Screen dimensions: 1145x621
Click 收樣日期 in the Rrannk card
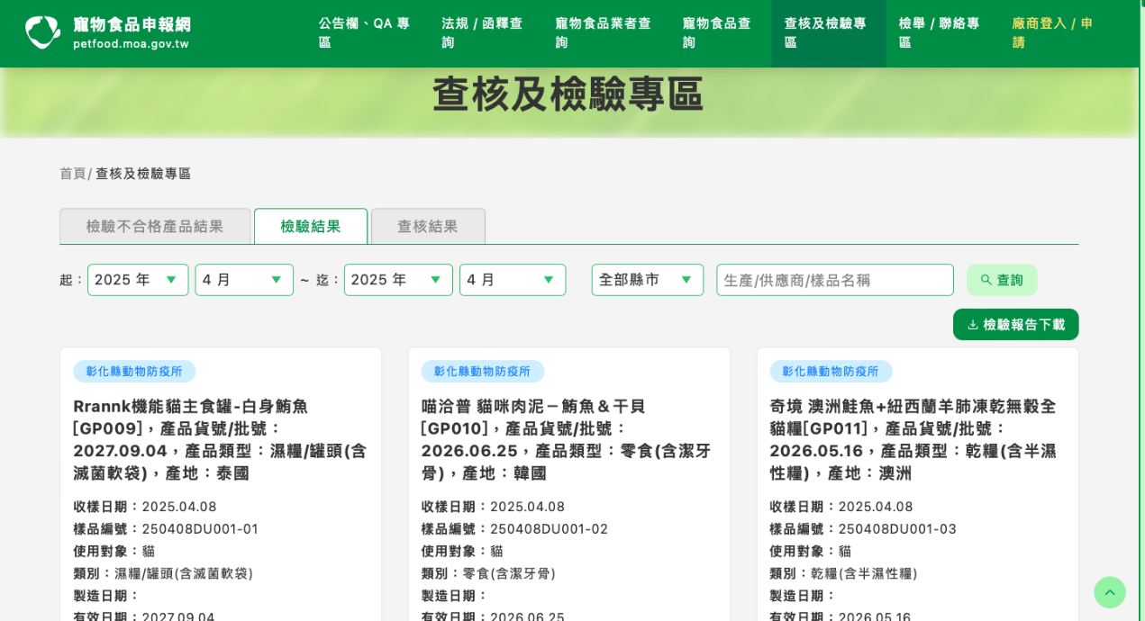tap(145, 506)
